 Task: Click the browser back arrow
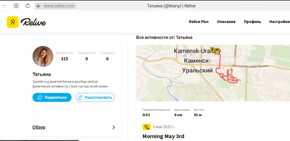click(5, 6)
